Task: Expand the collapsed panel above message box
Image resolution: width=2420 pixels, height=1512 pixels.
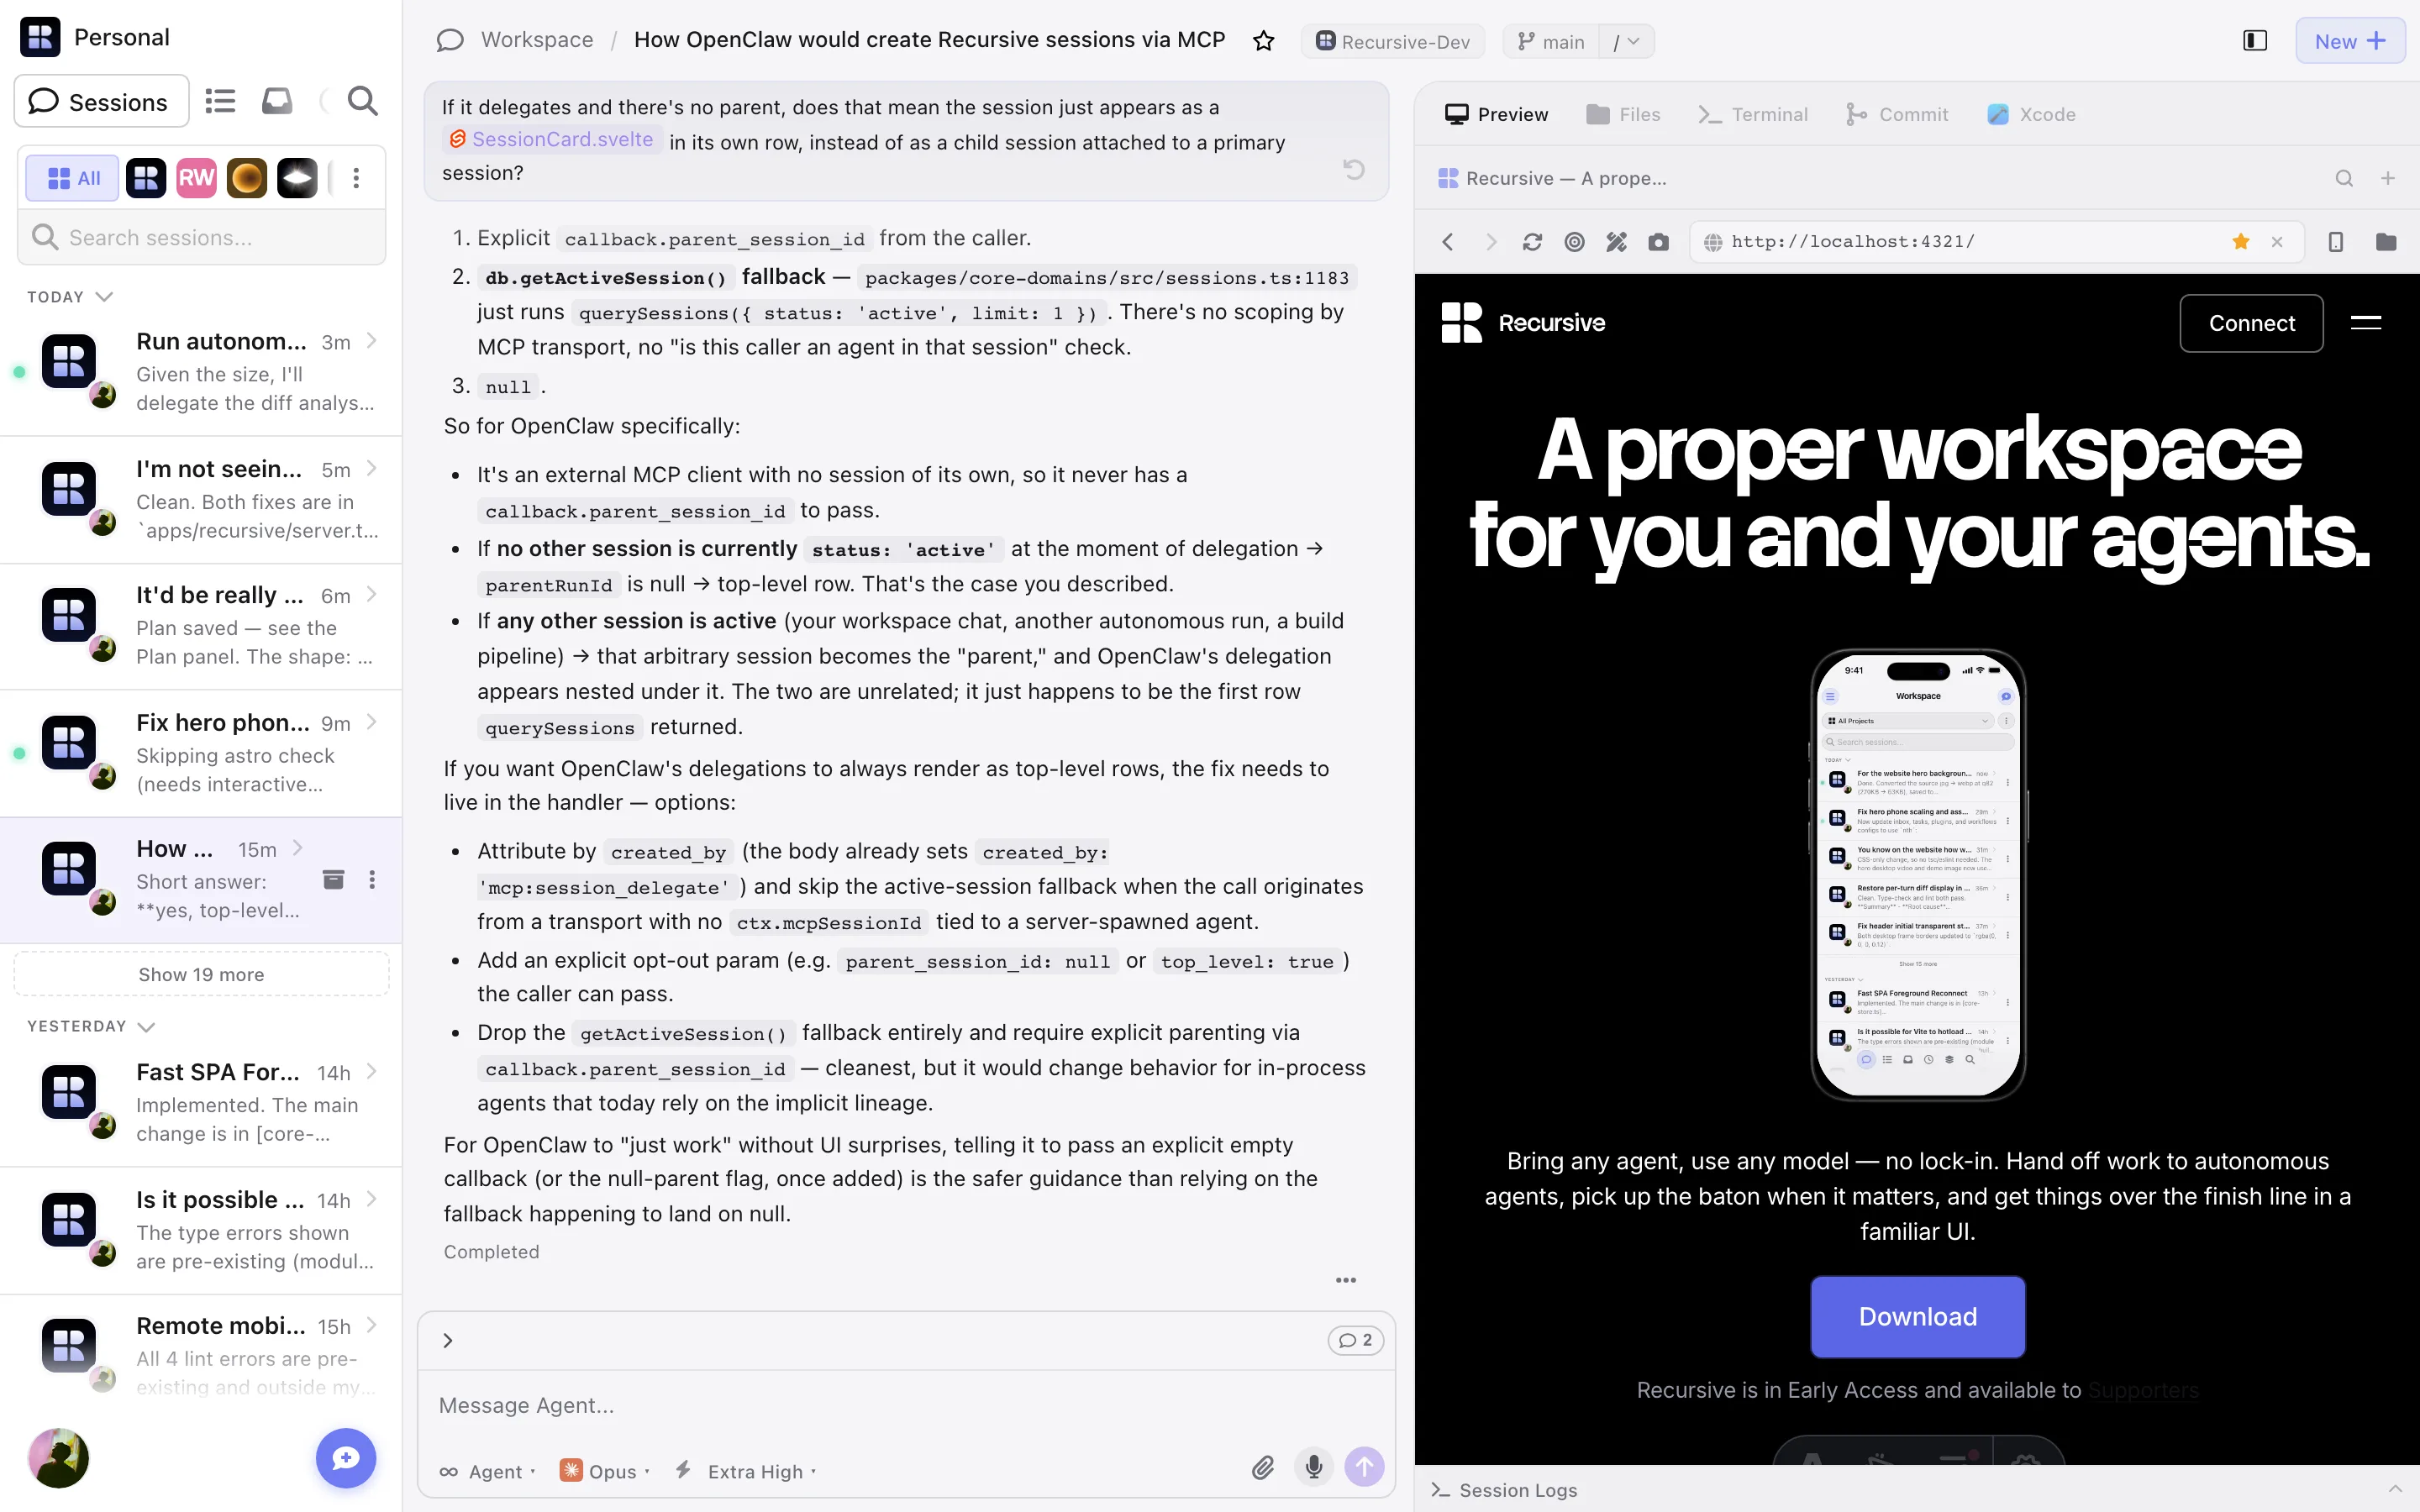Action: coord(448,1340)
